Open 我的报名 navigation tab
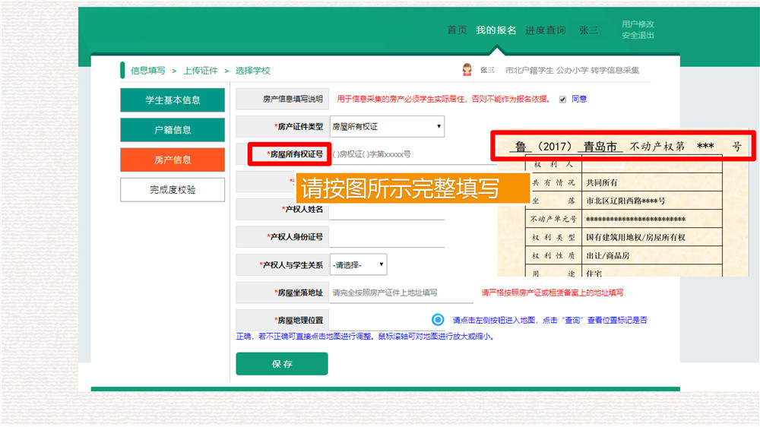 pos(496,30)
